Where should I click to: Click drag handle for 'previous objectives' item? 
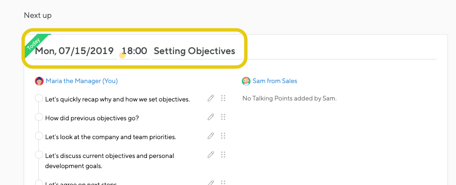click(223, 117)
